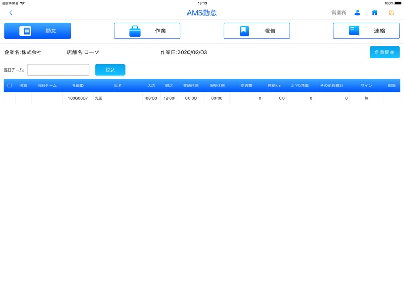Tap the orange power logout icon
Screen dimensions: 404x303
(392, 12)
